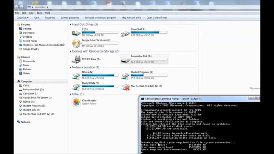The width and height of the screenshot is (274, 154).
Task: Open the File menu
Action: point(17,13)
